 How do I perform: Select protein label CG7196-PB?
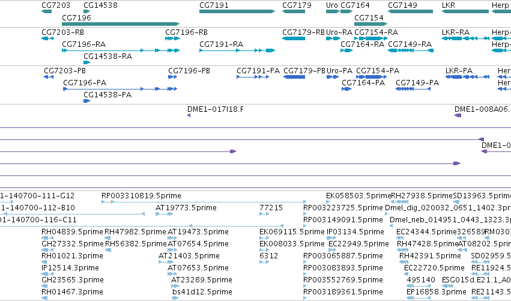[189, 71]
